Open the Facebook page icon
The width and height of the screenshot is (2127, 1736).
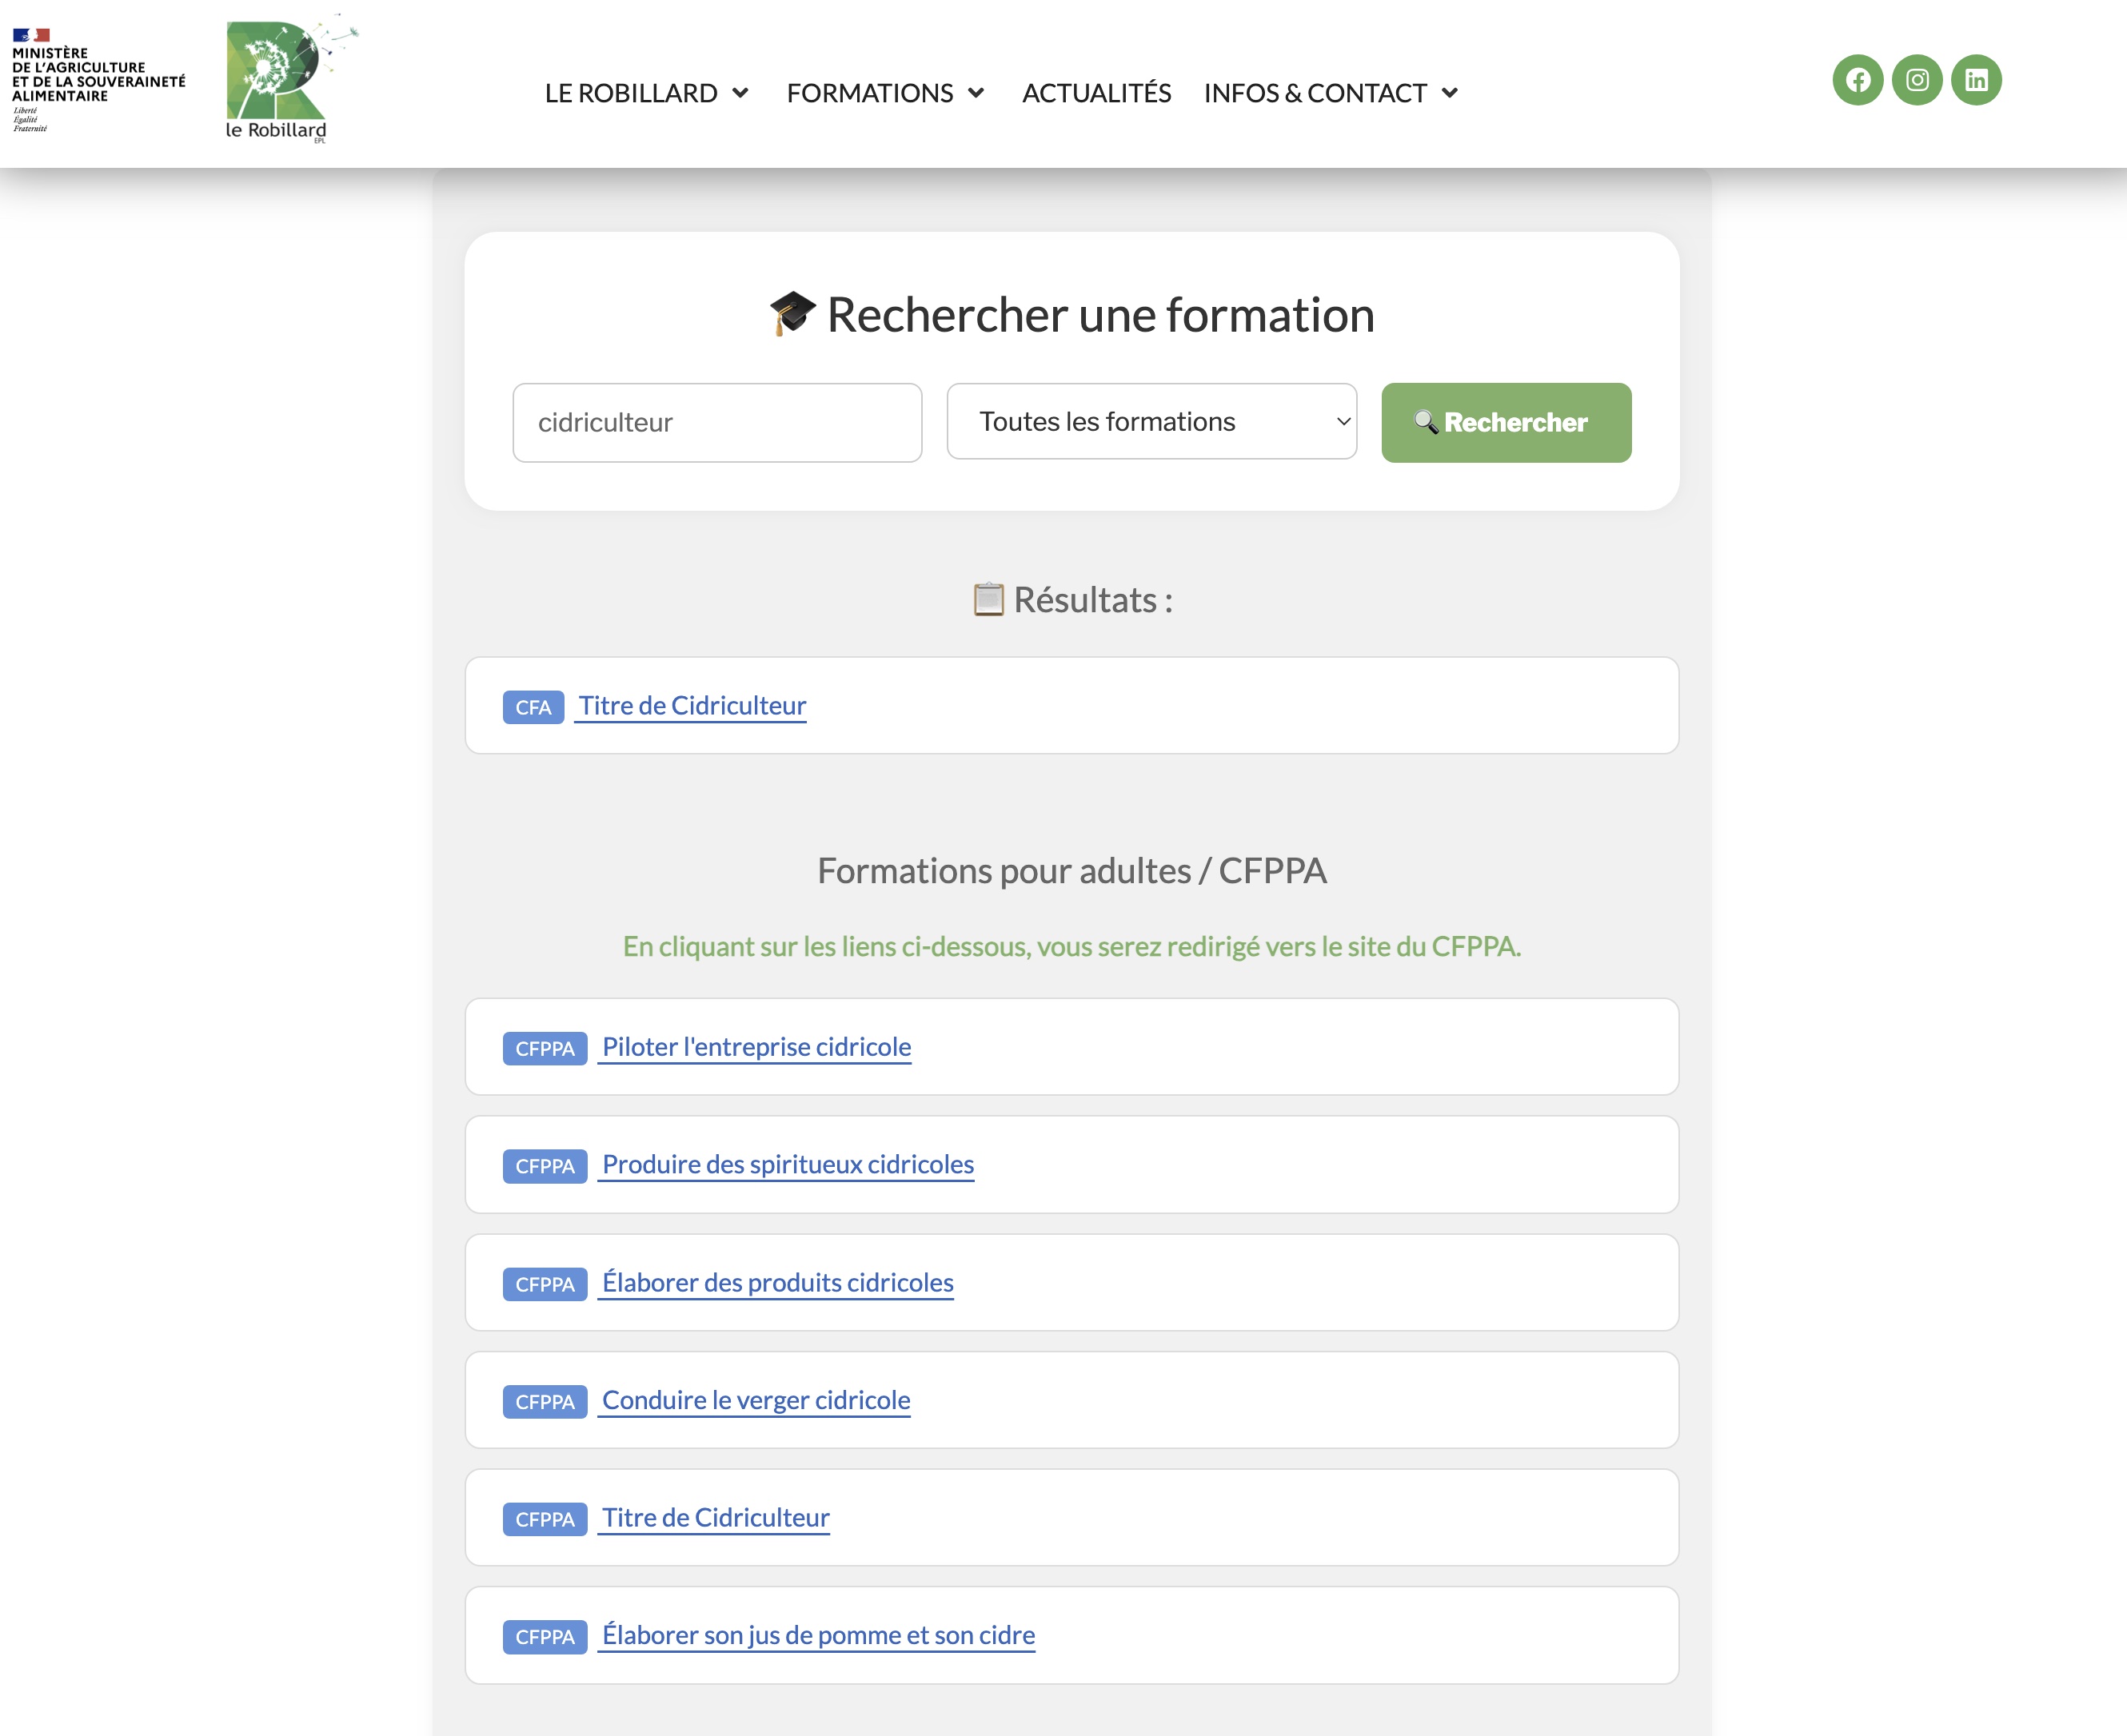point(1858,80)
